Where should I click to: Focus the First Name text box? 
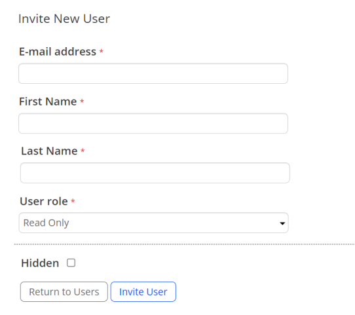pos(153,123)
